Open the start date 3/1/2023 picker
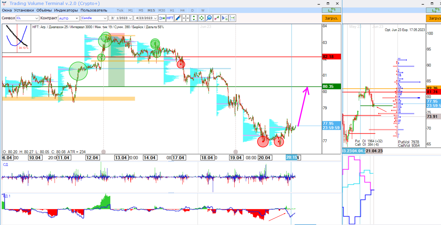This screenshot has width=441, height=225. [121, 18]
